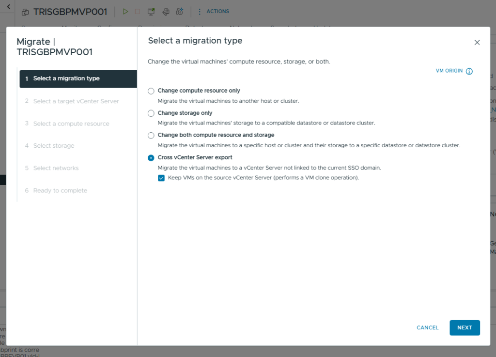Screen dimensions: 496x357
Task: Click the VM Origin link
Action: [449, 71]
